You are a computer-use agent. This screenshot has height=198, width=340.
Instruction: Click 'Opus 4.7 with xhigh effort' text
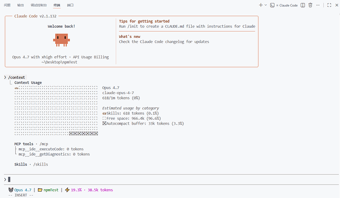39,57
